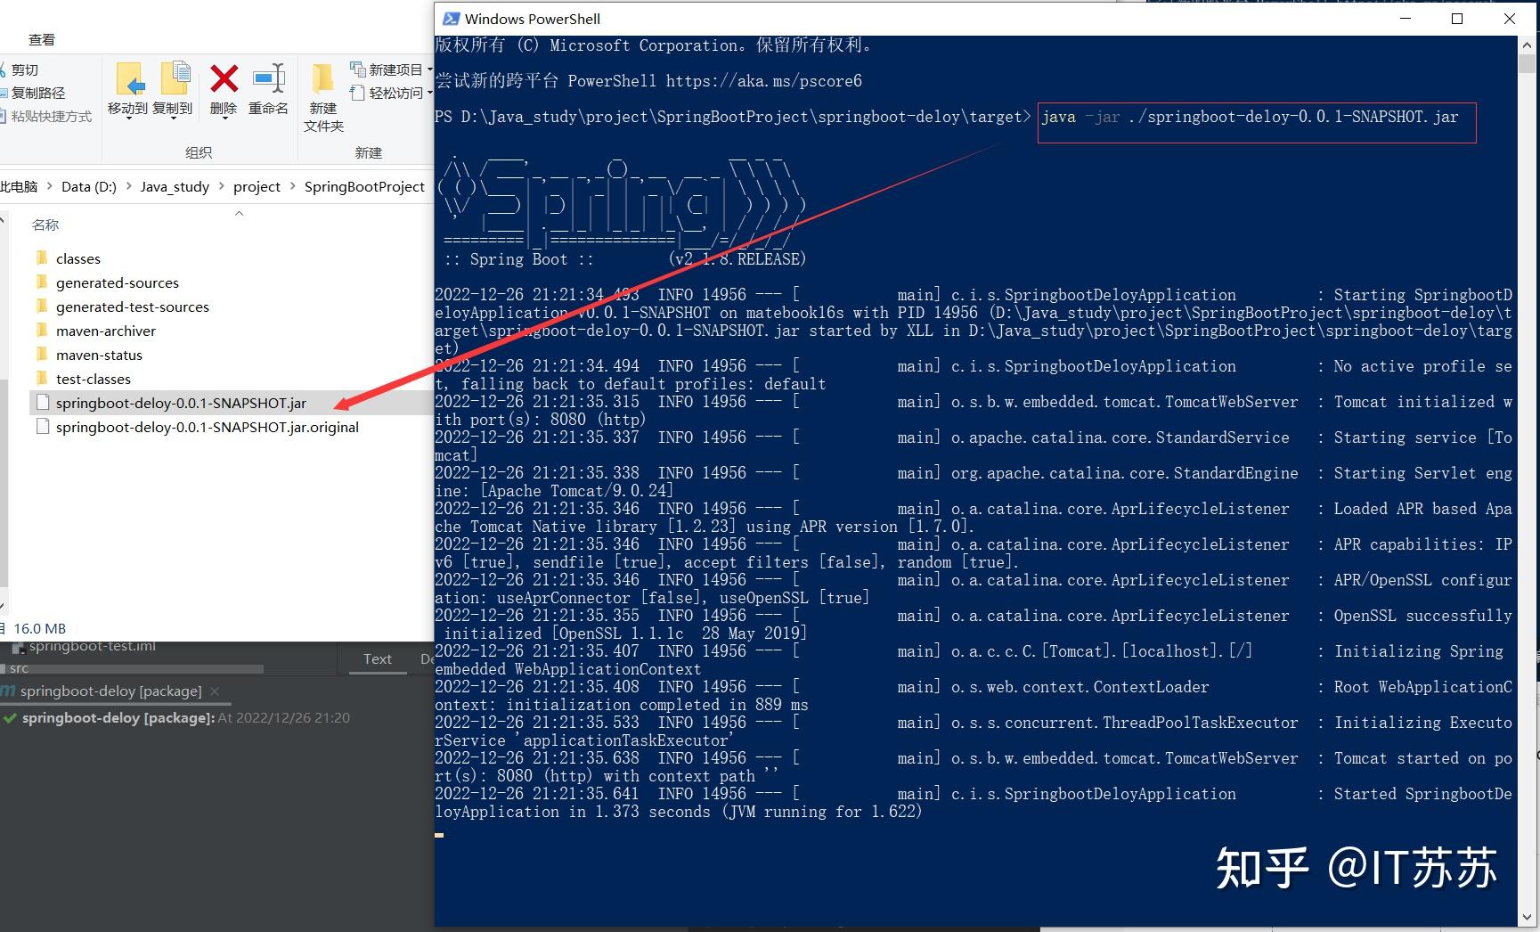This screenshot has height=932, width=1540.
Task: Close the Windows PowerShell window
Action: click(x=1510, y=19)
